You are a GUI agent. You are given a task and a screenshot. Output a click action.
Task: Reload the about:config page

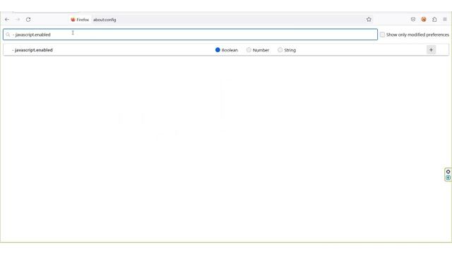tap(28, 20)
